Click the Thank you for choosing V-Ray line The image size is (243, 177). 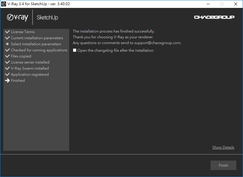[113, 37]
